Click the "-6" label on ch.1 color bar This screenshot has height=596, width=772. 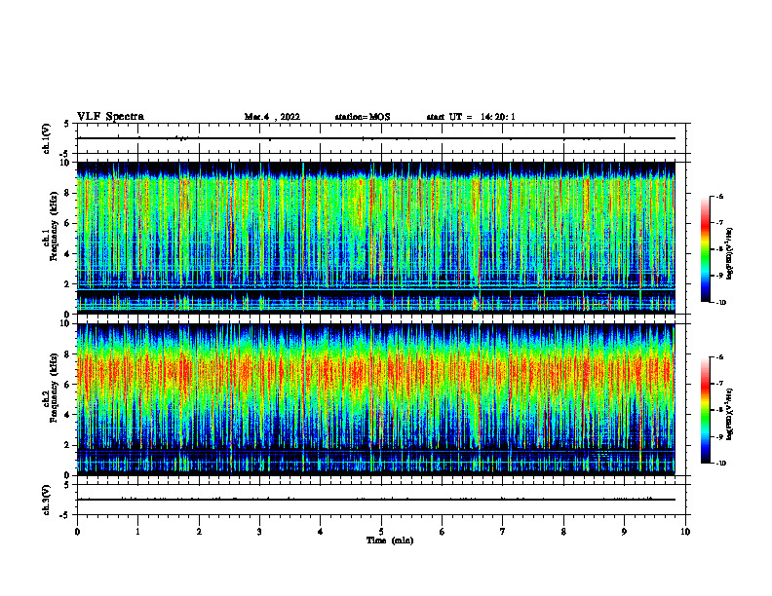(719, 197)
